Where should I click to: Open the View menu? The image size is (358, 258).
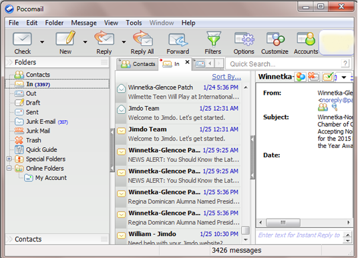(x=111, y=23)
